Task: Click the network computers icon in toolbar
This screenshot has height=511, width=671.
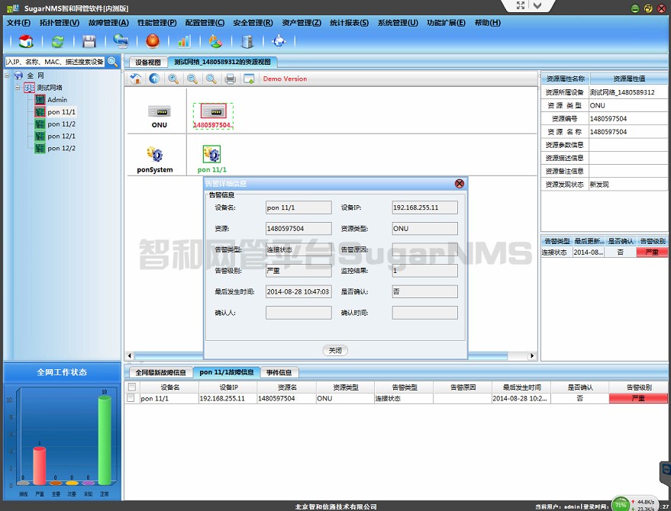Action: [121, 41]
